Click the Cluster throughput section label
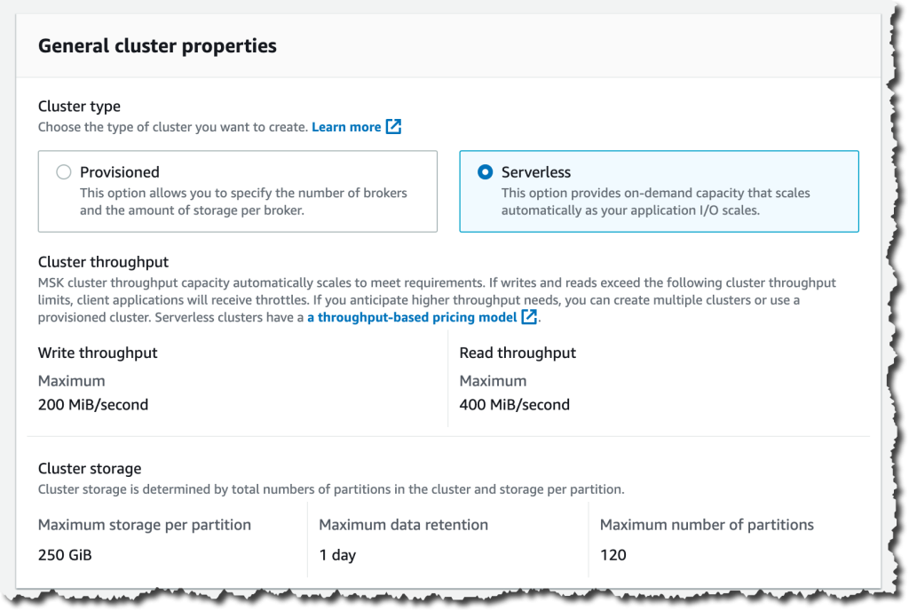This screenshot has height=611, width=909. point(97,261)
